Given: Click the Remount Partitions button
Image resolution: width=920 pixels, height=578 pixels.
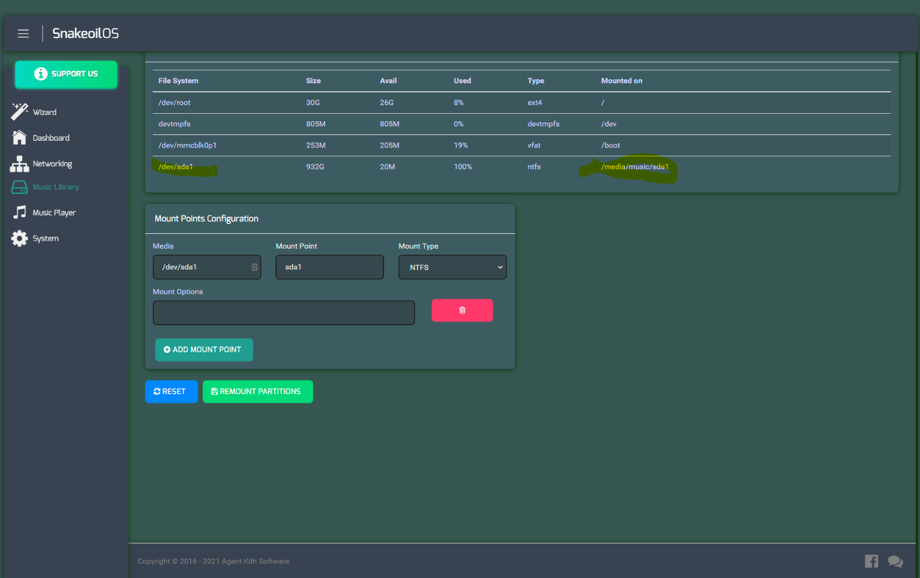Looking at the screenshot, I should (258, 392).
